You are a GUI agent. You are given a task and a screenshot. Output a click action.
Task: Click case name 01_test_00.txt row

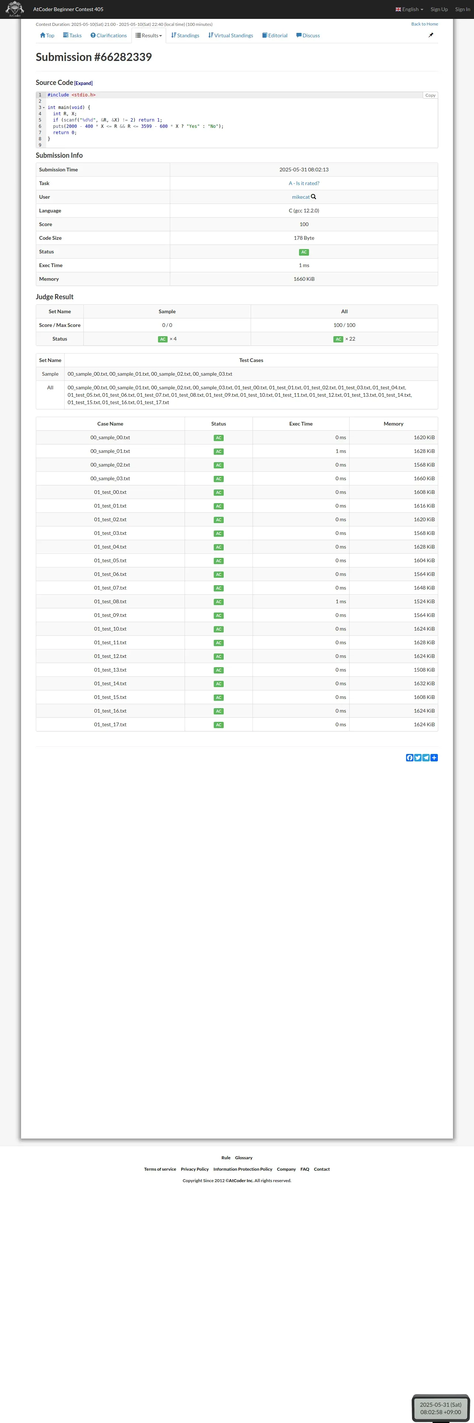(110, 492)
